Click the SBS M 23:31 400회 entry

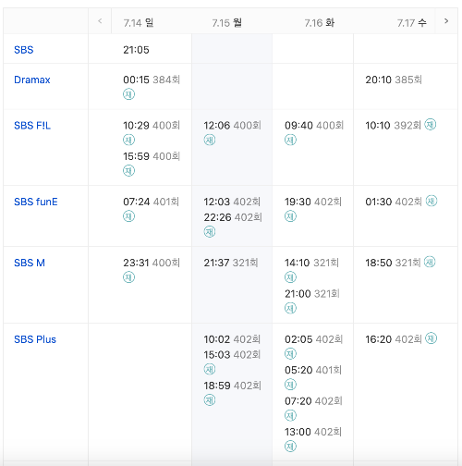pyautogui.click(x=152, y=263)
